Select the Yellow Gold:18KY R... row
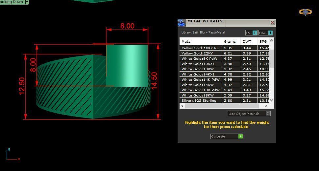Screen dimensions: 319x171 click(x=224, y=48)
